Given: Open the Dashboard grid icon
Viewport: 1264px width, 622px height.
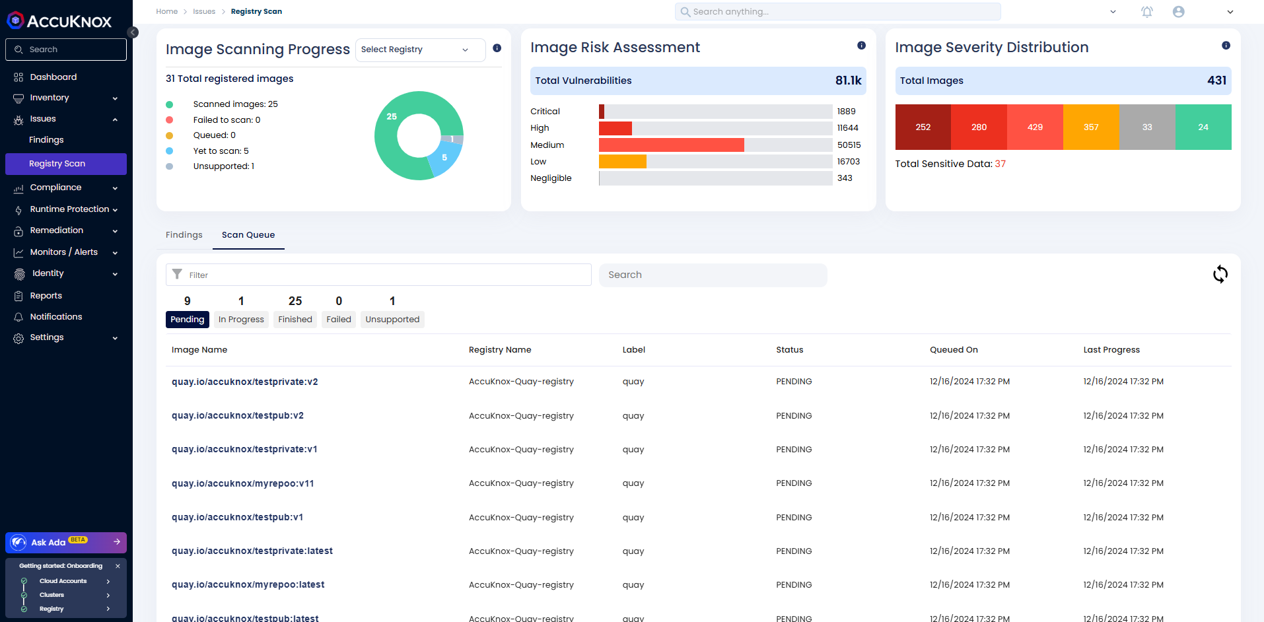Looking at the screenshot, I should 18,77.
